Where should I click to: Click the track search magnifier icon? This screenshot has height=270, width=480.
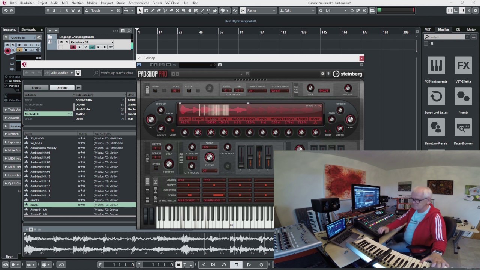coord(129,31)
